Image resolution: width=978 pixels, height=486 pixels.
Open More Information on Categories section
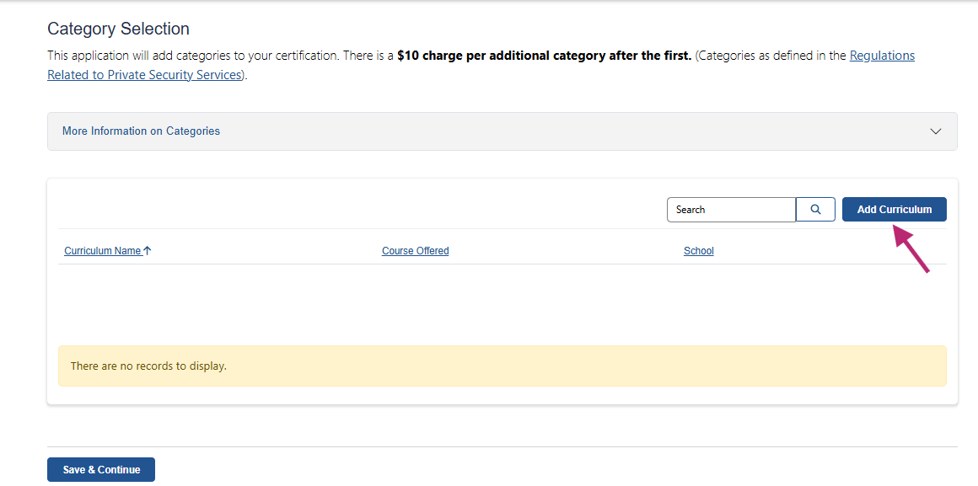[142, 131]
